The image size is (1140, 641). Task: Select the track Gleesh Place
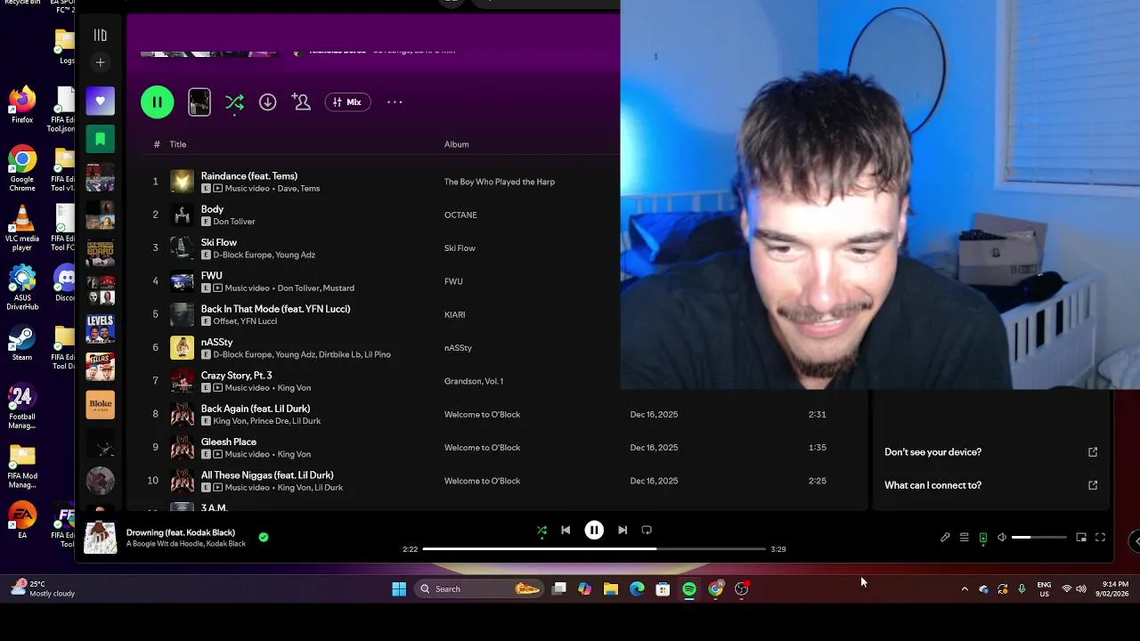(229, 442)
